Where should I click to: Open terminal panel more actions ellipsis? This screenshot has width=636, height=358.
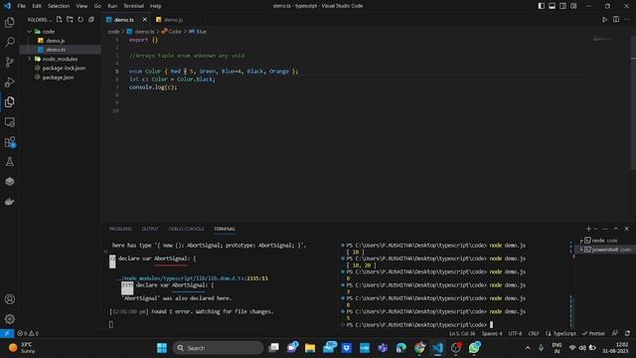click(605, 229)
